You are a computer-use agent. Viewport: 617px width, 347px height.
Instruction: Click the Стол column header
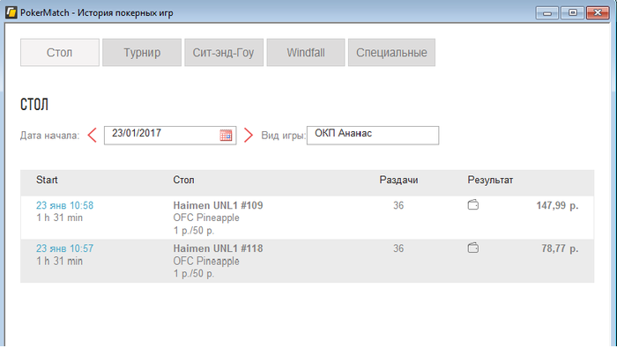(183, 180)
